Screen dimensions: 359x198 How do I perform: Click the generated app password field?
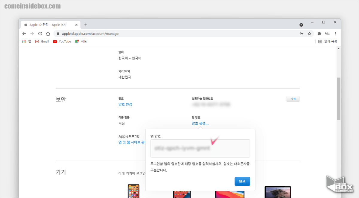[x=200, y=148]
